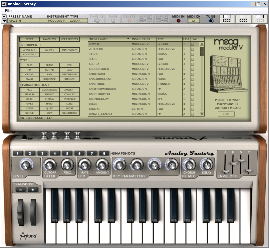Sort list by Instrument column header
Screen dimensions: 269x248
pos(144,39)
